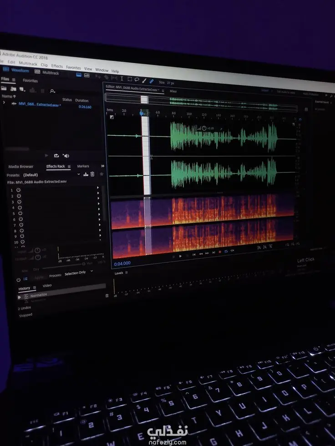Toggle the Effects Rack main power button
Viewport: 335px width, 446px height.
(19, 279)
